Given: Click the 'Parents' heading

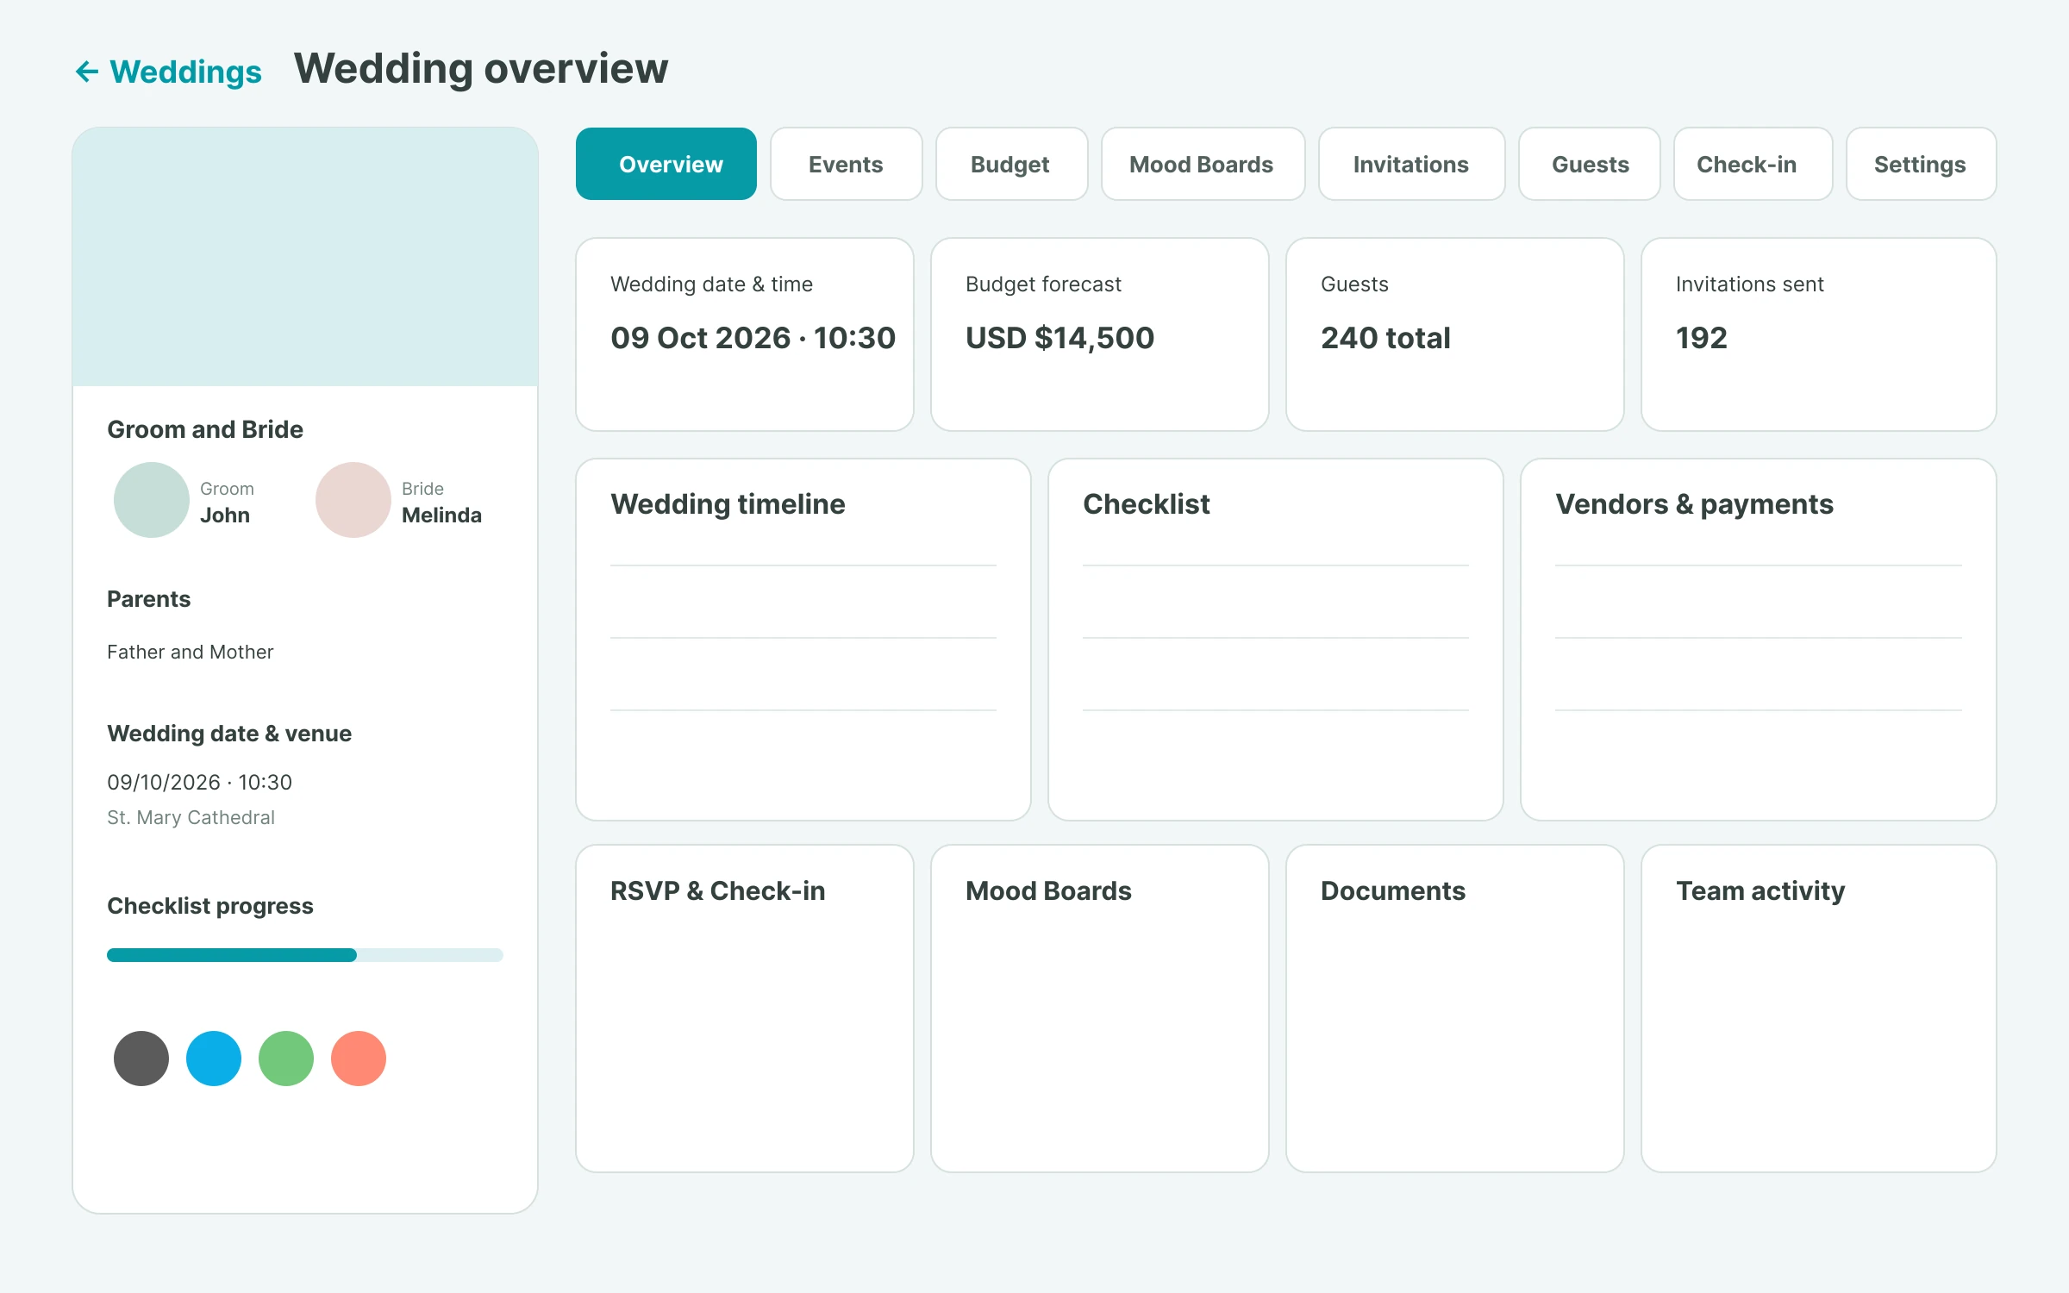Looking at the screenshot, I should 149,599.
